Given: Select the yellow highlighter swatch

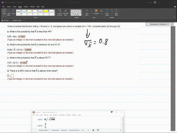Looking at the screenshot, I should point(46,11).
